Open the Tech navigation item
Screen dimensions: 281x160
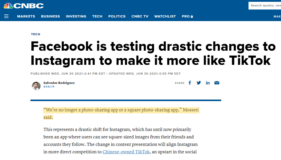click(97, 16)
